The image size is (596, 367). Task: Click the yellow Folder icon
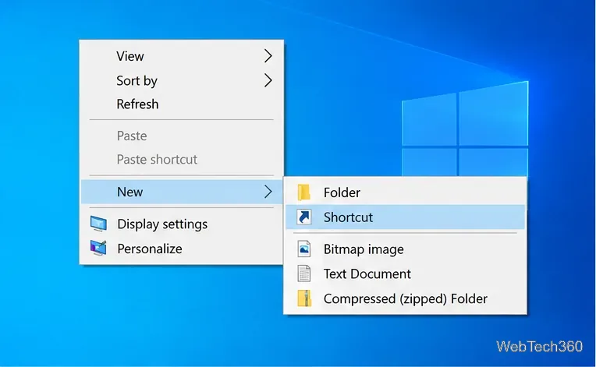[x=304, y=192]
